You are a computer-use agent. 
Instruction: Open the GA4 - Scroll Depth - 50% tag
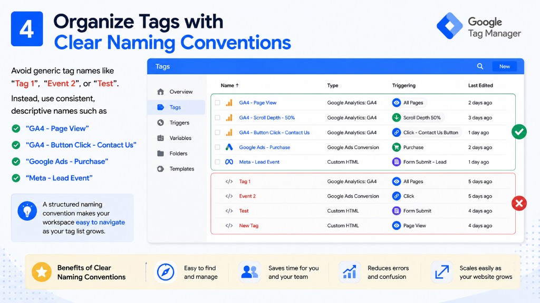point(267,117)
